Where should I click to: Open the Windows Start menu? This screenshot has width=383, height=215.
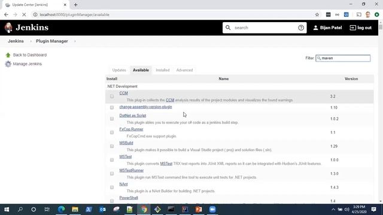point(7,210)
